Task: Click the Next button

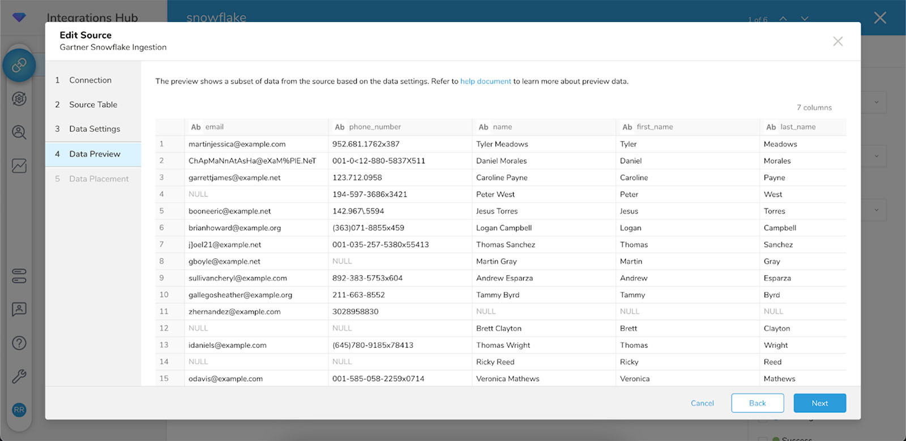Action: [819, 403]
